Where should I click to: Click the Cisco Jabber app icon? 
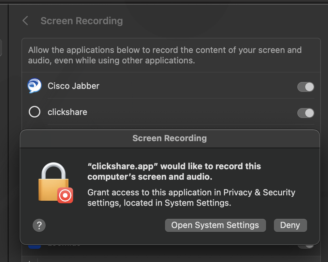[35, 86]
